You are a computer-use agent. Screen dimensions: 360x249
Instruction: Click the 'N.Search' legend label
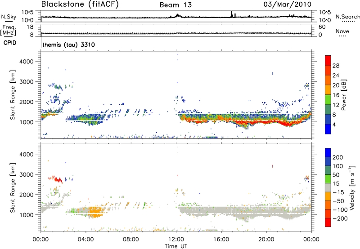(x=348, y=17)
